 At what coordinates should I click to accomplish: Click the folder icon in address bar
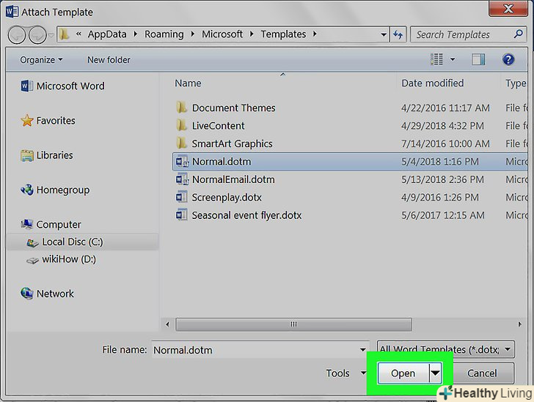64,34
